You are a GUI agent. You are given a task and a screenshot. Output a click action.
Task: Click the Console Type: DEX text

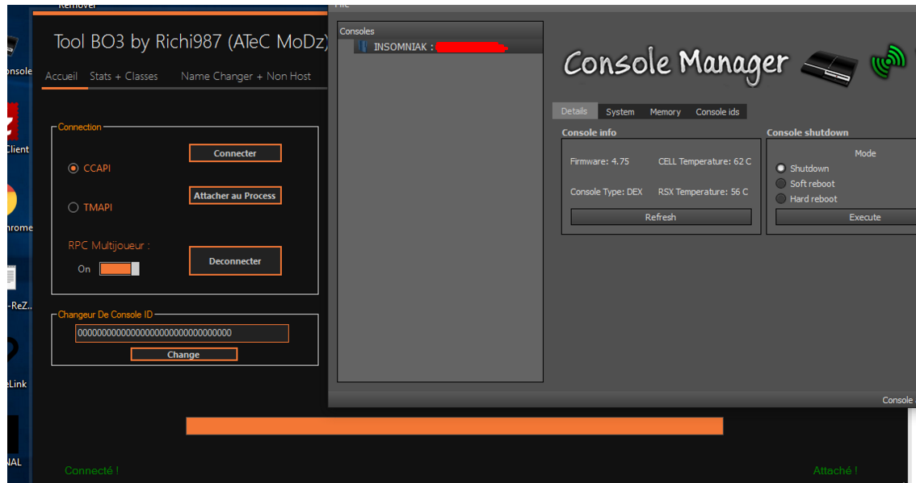(x=607, y=192)
